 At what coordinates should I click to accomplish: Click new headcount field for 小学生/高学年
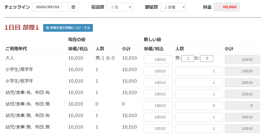tap(199, 71)
